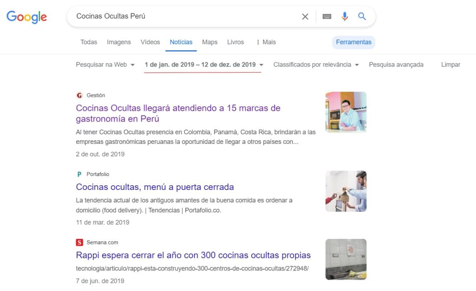The height and width of the screenshot is (291, 476).
Task: Open Cocinas ocultas, menú a puerta cerrada
Action: pos(155,187)
